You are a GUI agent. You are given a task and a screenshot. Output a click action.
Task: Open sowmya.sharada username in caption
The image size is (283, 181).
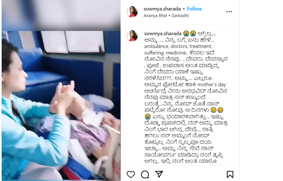click(163, 33)
